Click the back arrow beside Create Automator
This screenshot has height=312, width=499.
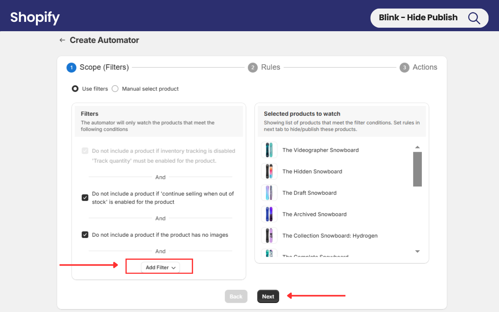point(62,40)
